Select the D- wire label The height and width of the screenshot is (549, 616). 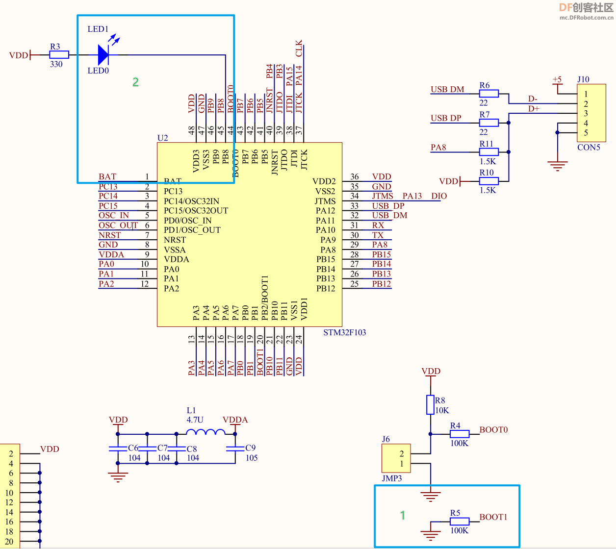point(533,99)
